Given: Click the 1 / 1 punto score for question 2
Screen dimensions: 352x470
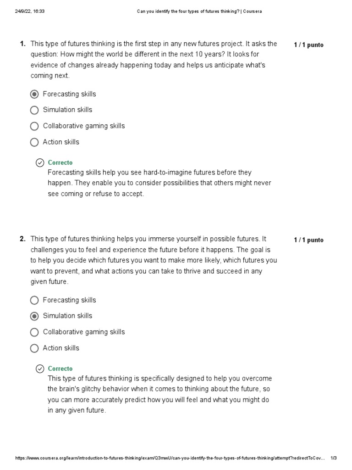Looking at the screenshot, I should (308, 240).
